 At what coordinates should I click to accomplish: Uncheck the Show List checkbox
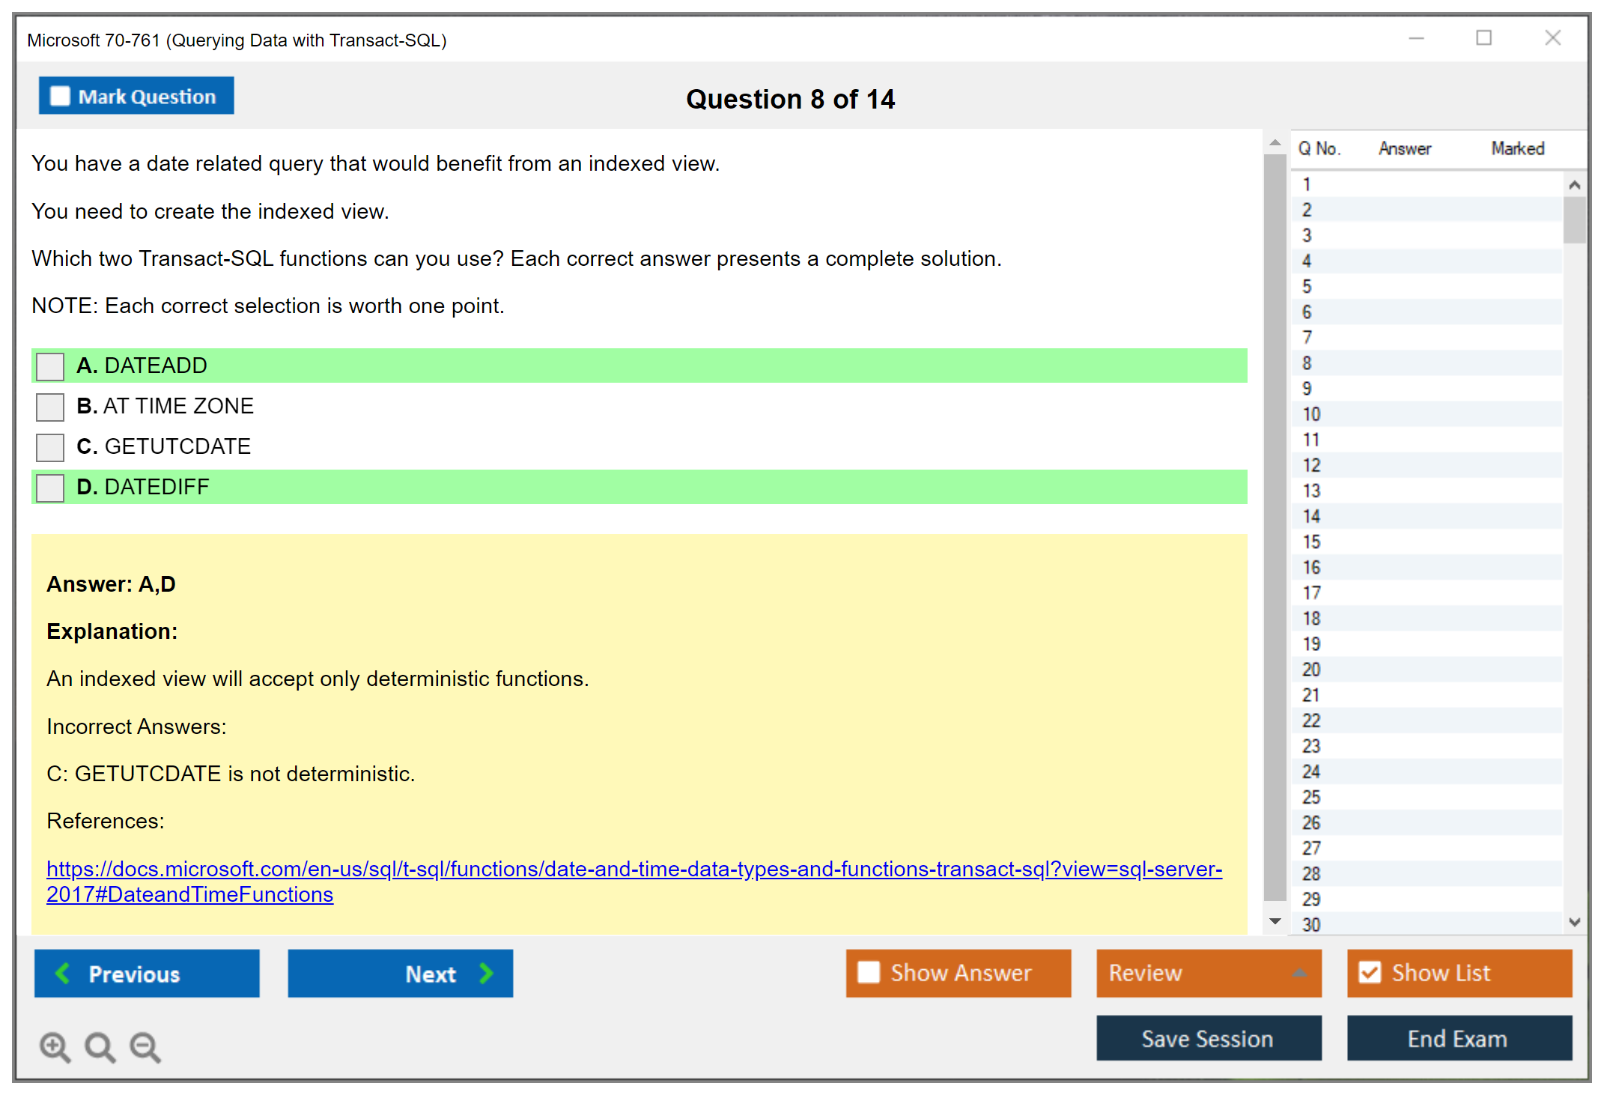pyautogui.click(x=1370, y=973)
